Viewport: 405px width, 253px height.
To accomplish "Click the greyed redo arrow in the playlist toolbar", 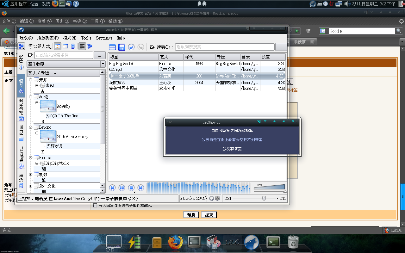I will tap(141, 47).
